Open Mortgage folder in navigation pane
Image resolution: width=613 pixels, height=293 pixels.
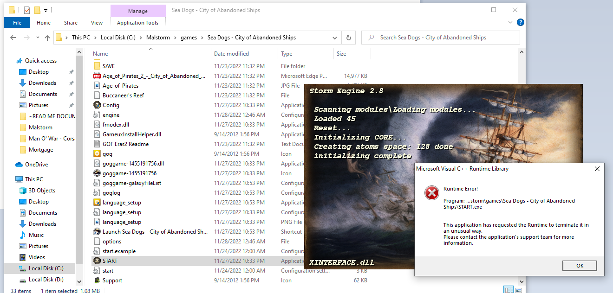coord(41,150)
